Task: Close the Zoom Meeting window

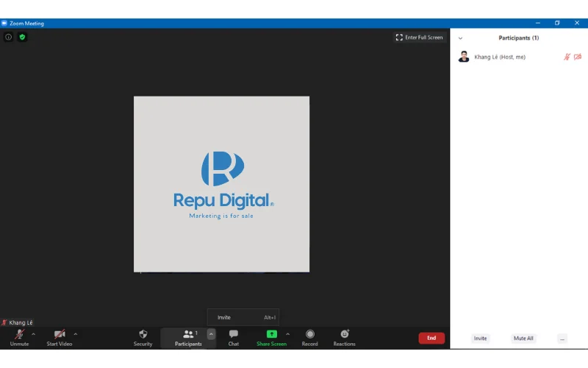Action: (577, 23)
